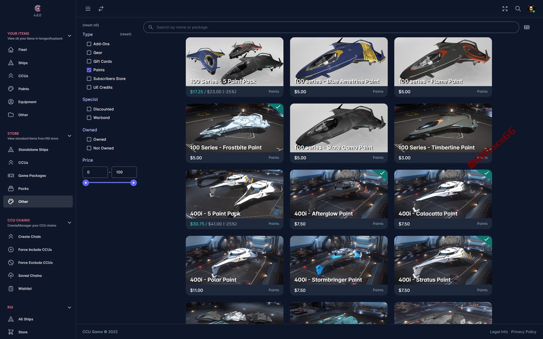Switch to table view layout icon
Viewport: 543px width, 339px height.
click(x=527, y=27)
